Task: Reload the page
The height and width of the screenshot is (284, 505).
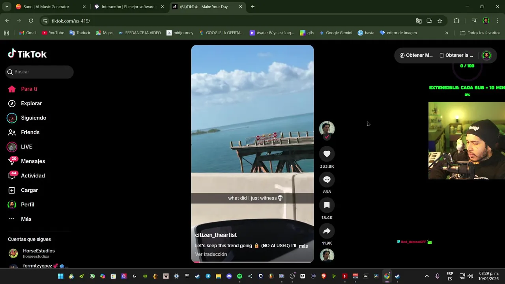Action: click(x=31, y=21)
